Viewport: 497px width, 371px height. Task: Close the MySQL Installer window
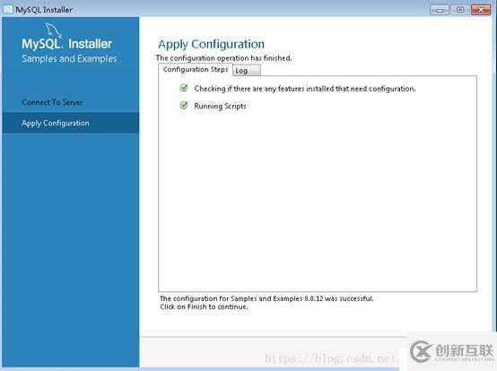coord(481,10)
